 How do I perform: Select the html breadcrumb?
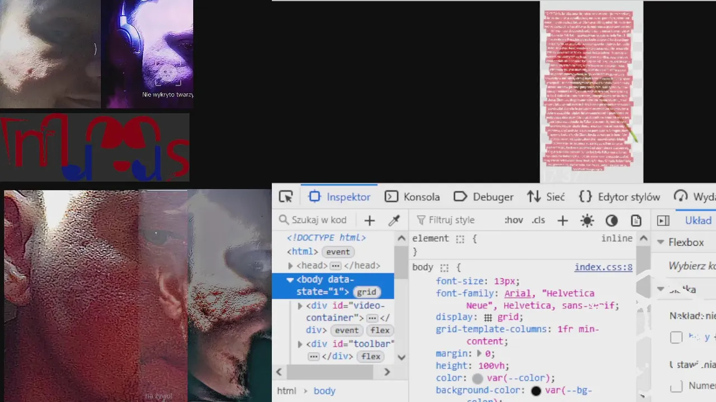coord(286,391)
